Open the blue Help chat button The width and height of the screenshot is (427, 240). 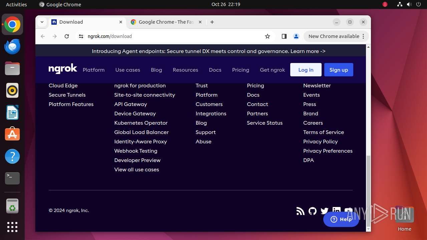tap(341, 219)
